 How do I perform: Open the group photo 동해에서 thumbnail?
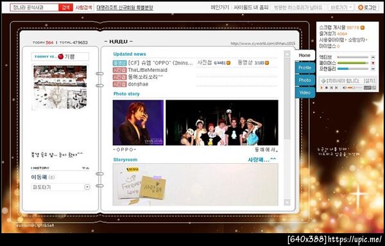222,123
